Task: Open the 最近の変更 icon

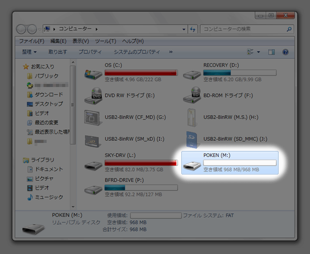Action: click(30, 123)
